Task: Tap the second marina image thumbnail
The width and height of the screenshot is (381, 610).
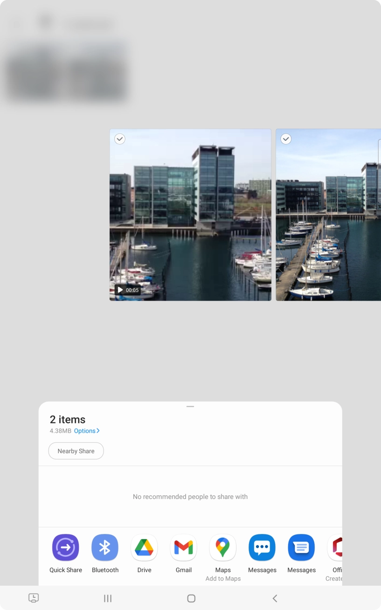Action: [x=328, y=215]
